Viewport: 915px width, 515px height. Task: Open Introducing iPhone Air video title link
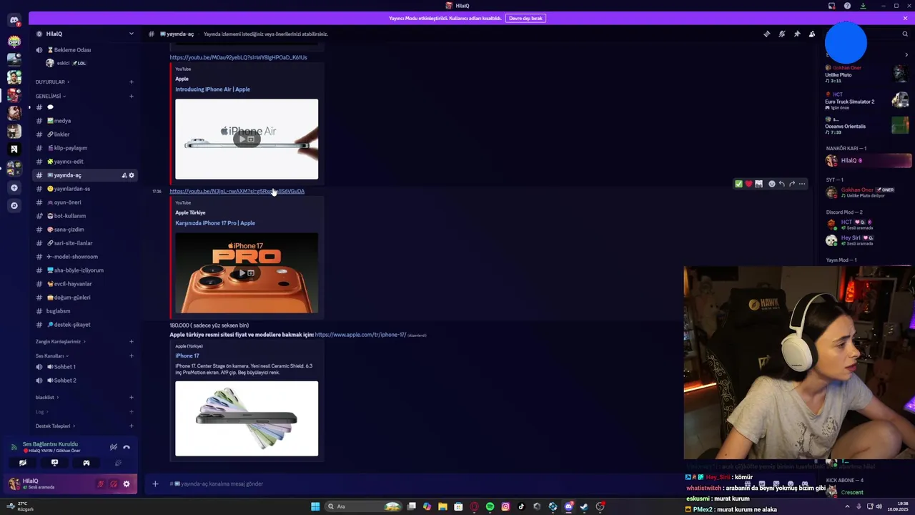pos(212,89)
